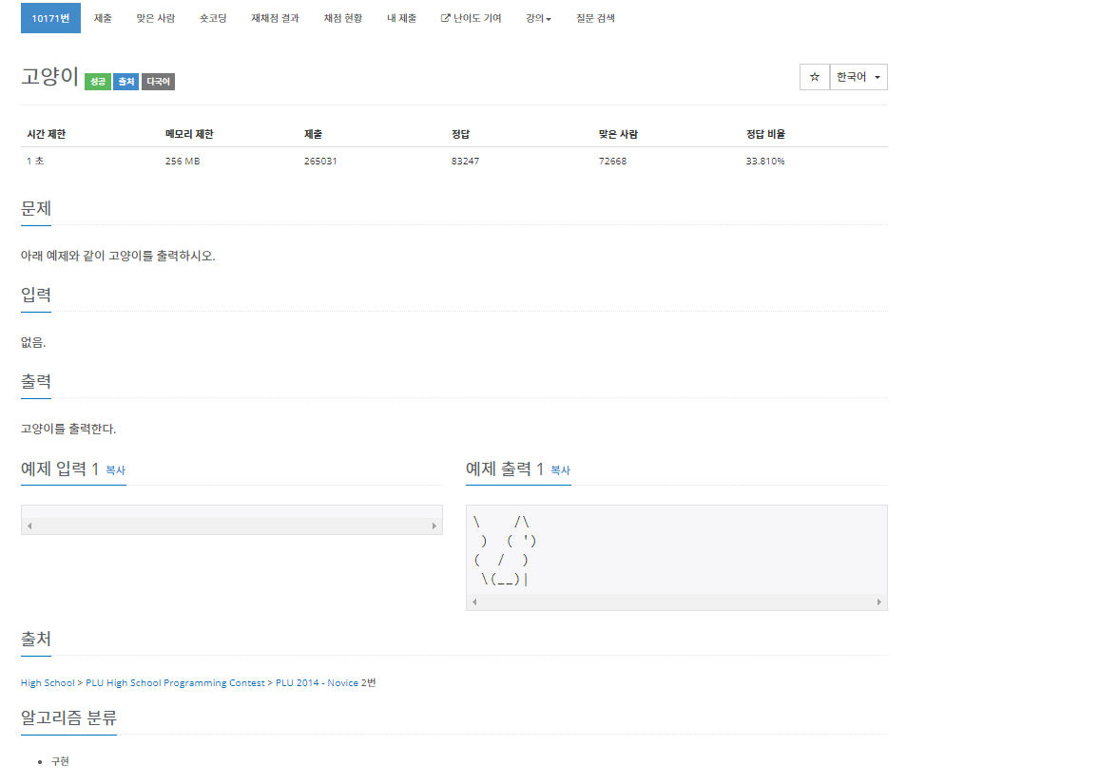Click the 없음. input description text
Screen dimensions: 1119x784
[33, 342]
